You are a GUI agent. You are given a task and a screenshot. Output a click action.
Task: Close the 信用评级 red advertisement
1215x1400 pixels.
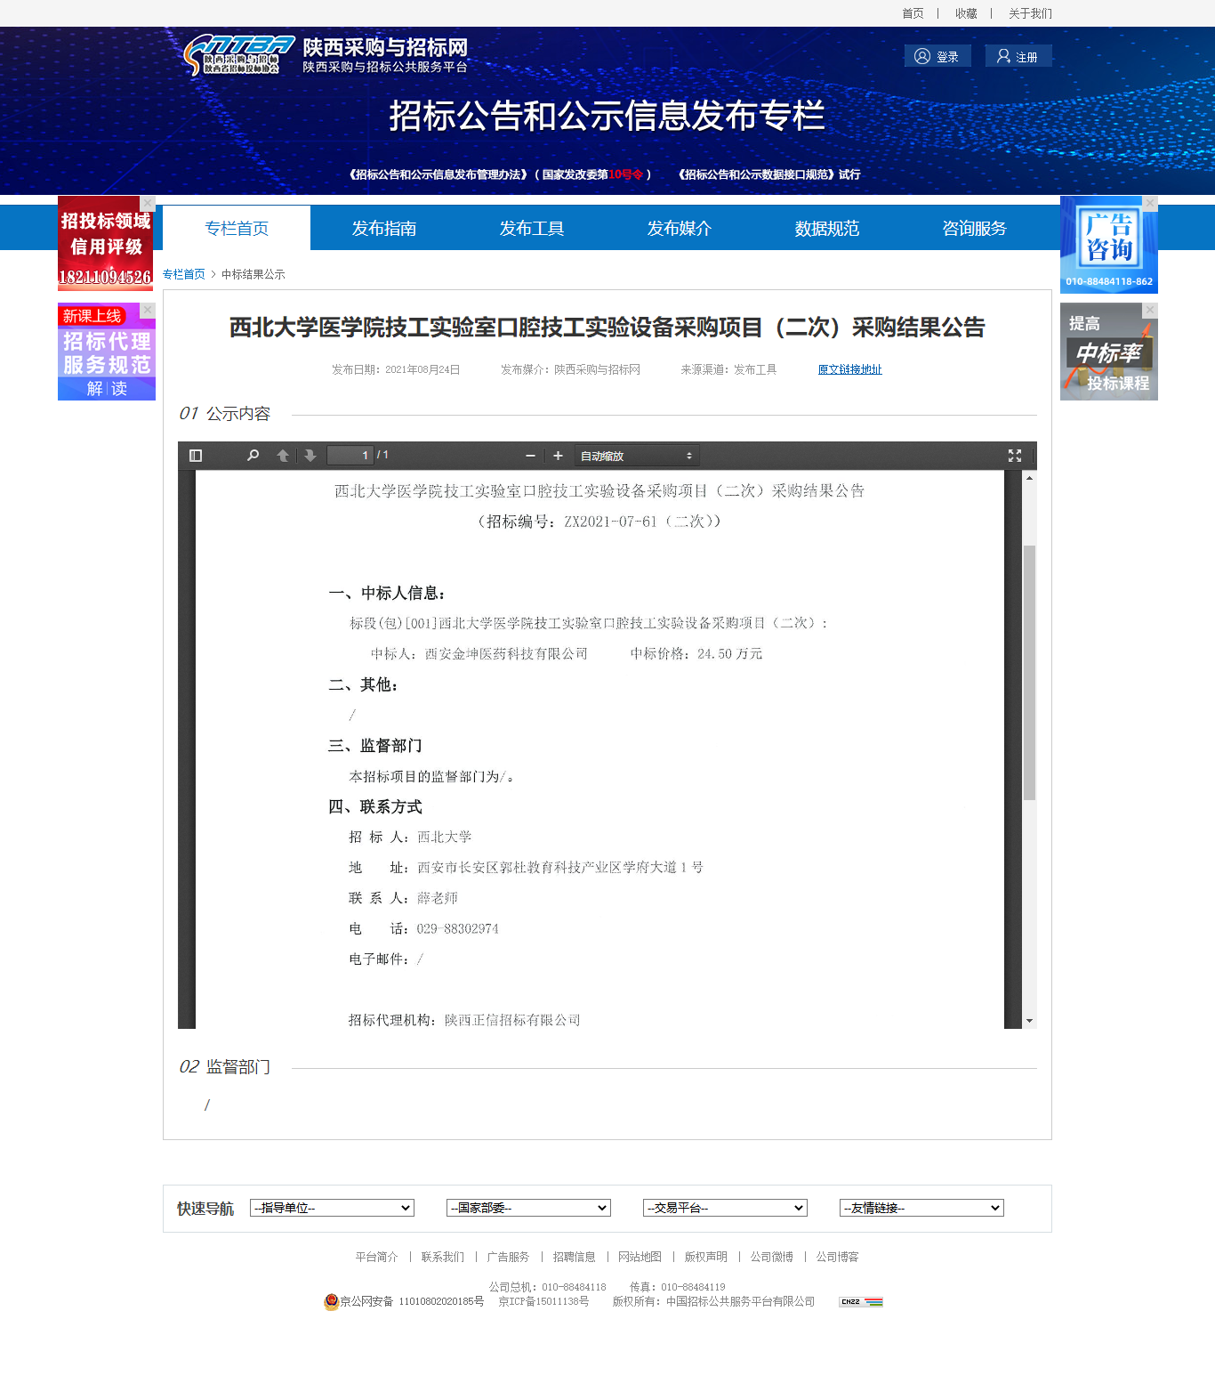148,203
